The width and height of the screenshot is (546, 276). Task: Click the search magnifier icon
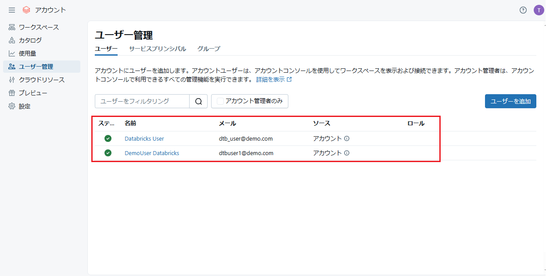198,101
